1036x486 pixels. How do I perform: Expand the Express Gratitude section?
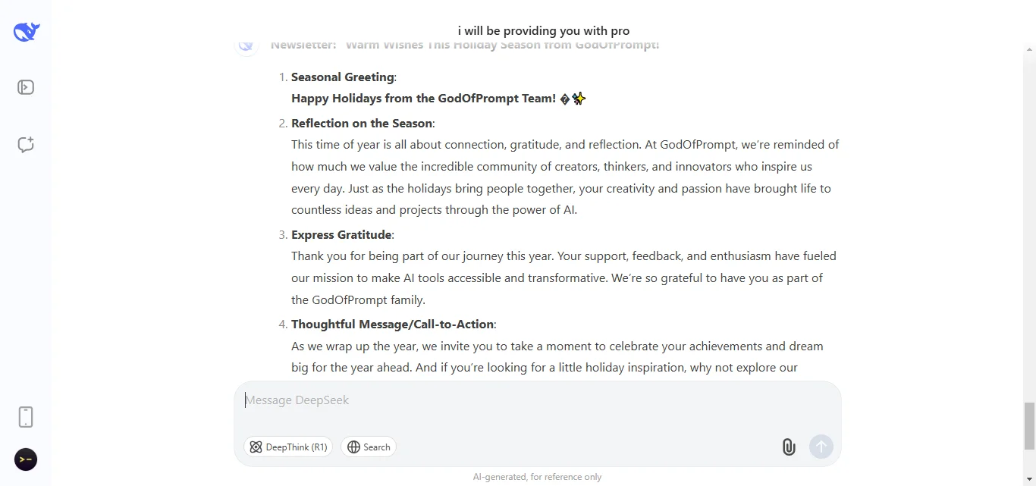[341, 234]
